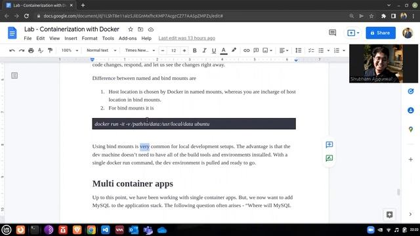Viewport: 420px width, 236px height.
Task: Click the Undo icon in toolbar
Action: pos(12,50)
